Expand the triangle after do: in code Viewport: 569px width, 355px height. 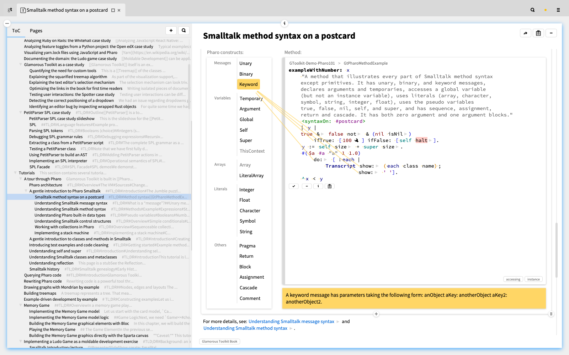point(325,160)
